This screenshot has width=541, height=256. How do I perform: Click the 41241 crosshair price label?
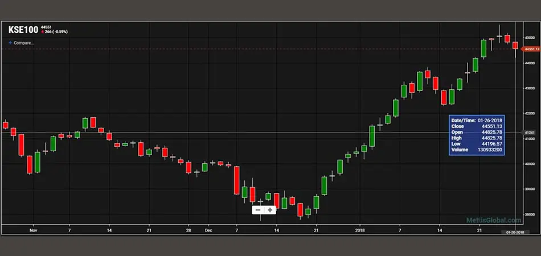click(x=528, y=133)
